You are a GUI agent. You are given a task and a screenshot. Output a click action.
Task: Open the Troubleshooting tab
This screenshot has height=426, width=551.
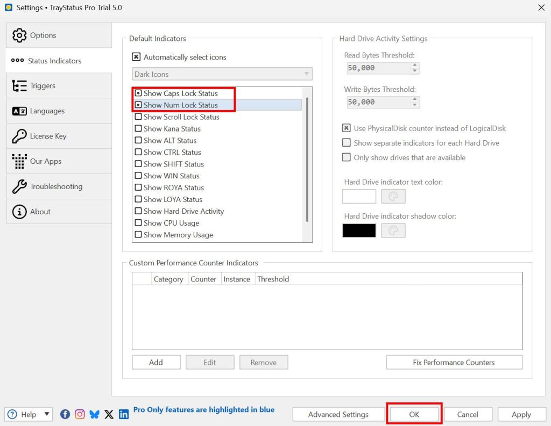pos(59,186)
